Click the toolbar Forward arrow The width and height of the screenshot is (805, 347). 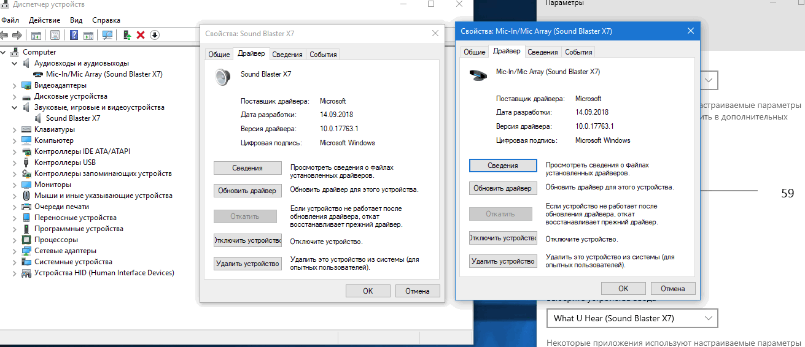coord(17,35)
